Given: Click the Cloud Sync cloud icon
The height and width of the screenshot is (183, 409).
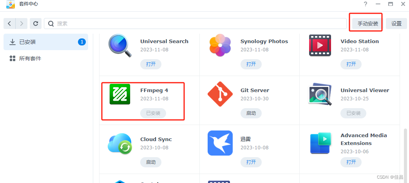Looking at the screenshot, I should pos(120,143).
